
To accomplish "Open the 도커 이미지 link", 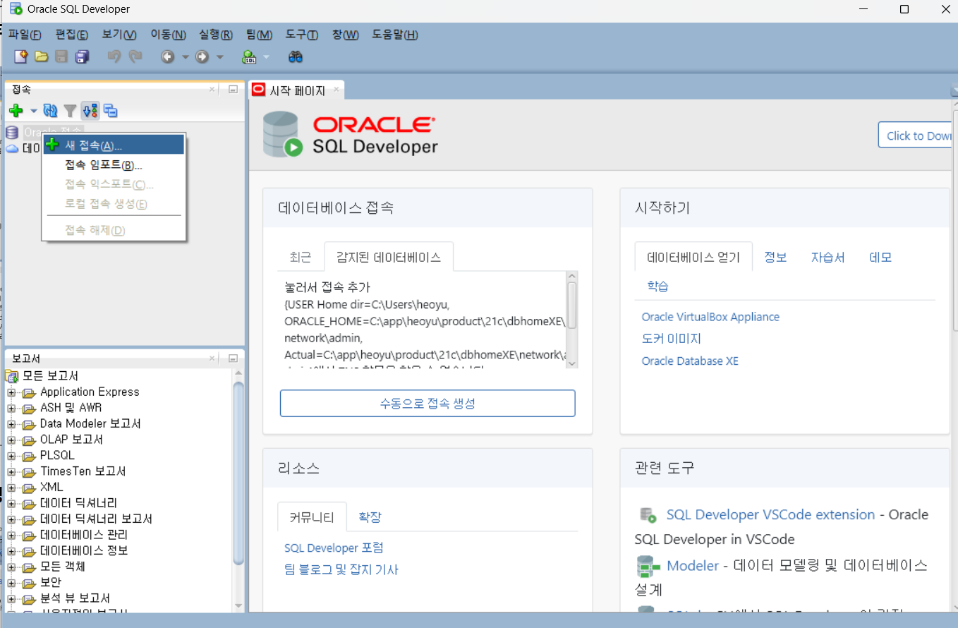I will (671, 339).
